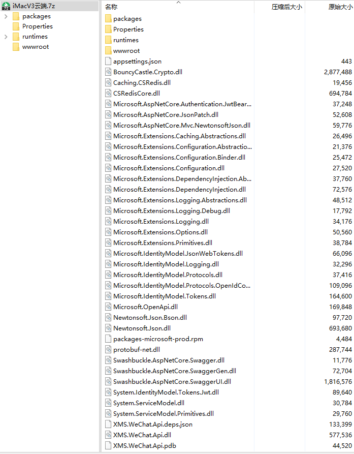This screenshot has width=354, height=454.
Task: Click the protobuf-net.dll file icon
Action: (108, 350)
